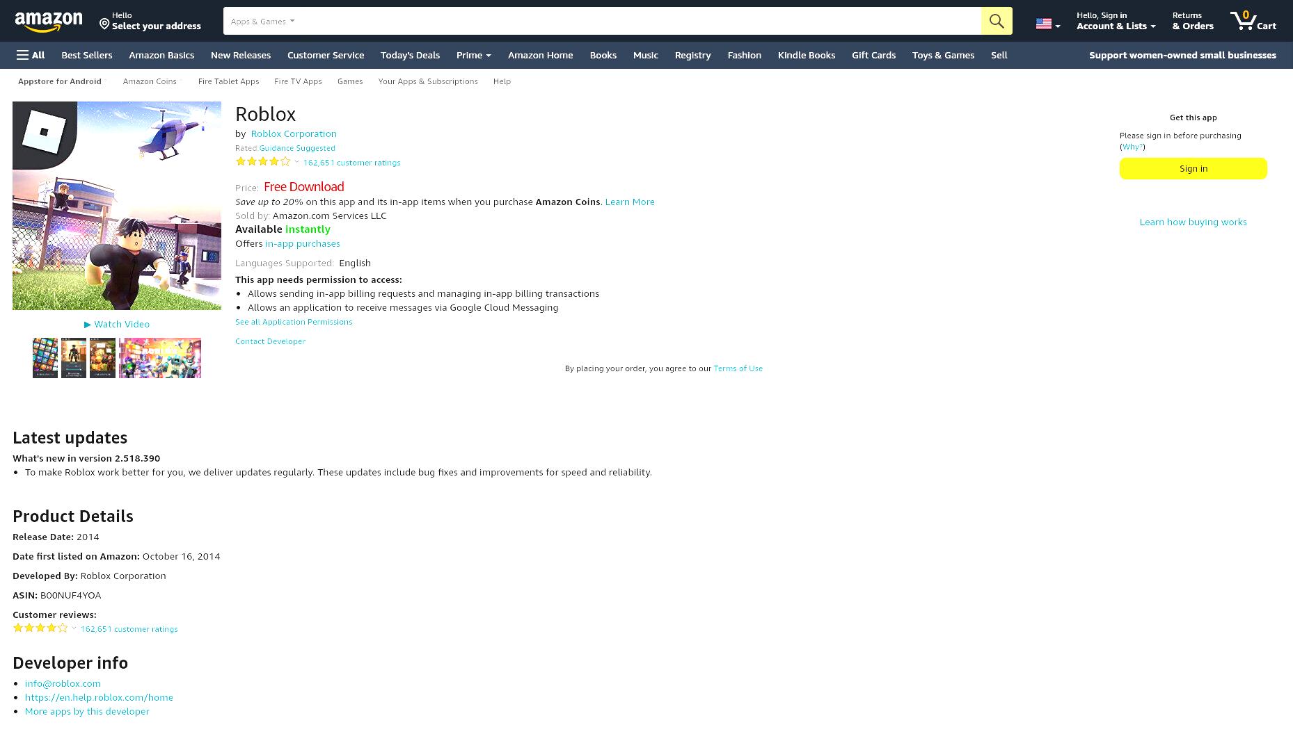
Task: Go to Amazon Home section
Action: pos(540,55)
